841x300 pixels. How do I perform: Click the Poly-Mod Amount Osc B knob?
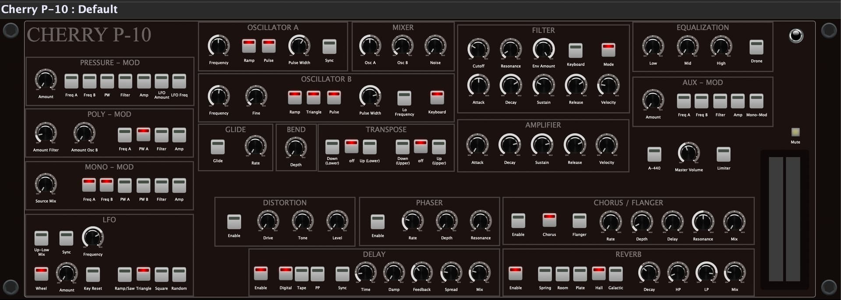coord(84,133)
